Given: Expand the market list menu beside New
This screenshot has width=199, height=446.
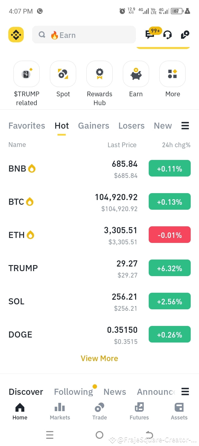Looking at the screenshot, I should point(185,126).
